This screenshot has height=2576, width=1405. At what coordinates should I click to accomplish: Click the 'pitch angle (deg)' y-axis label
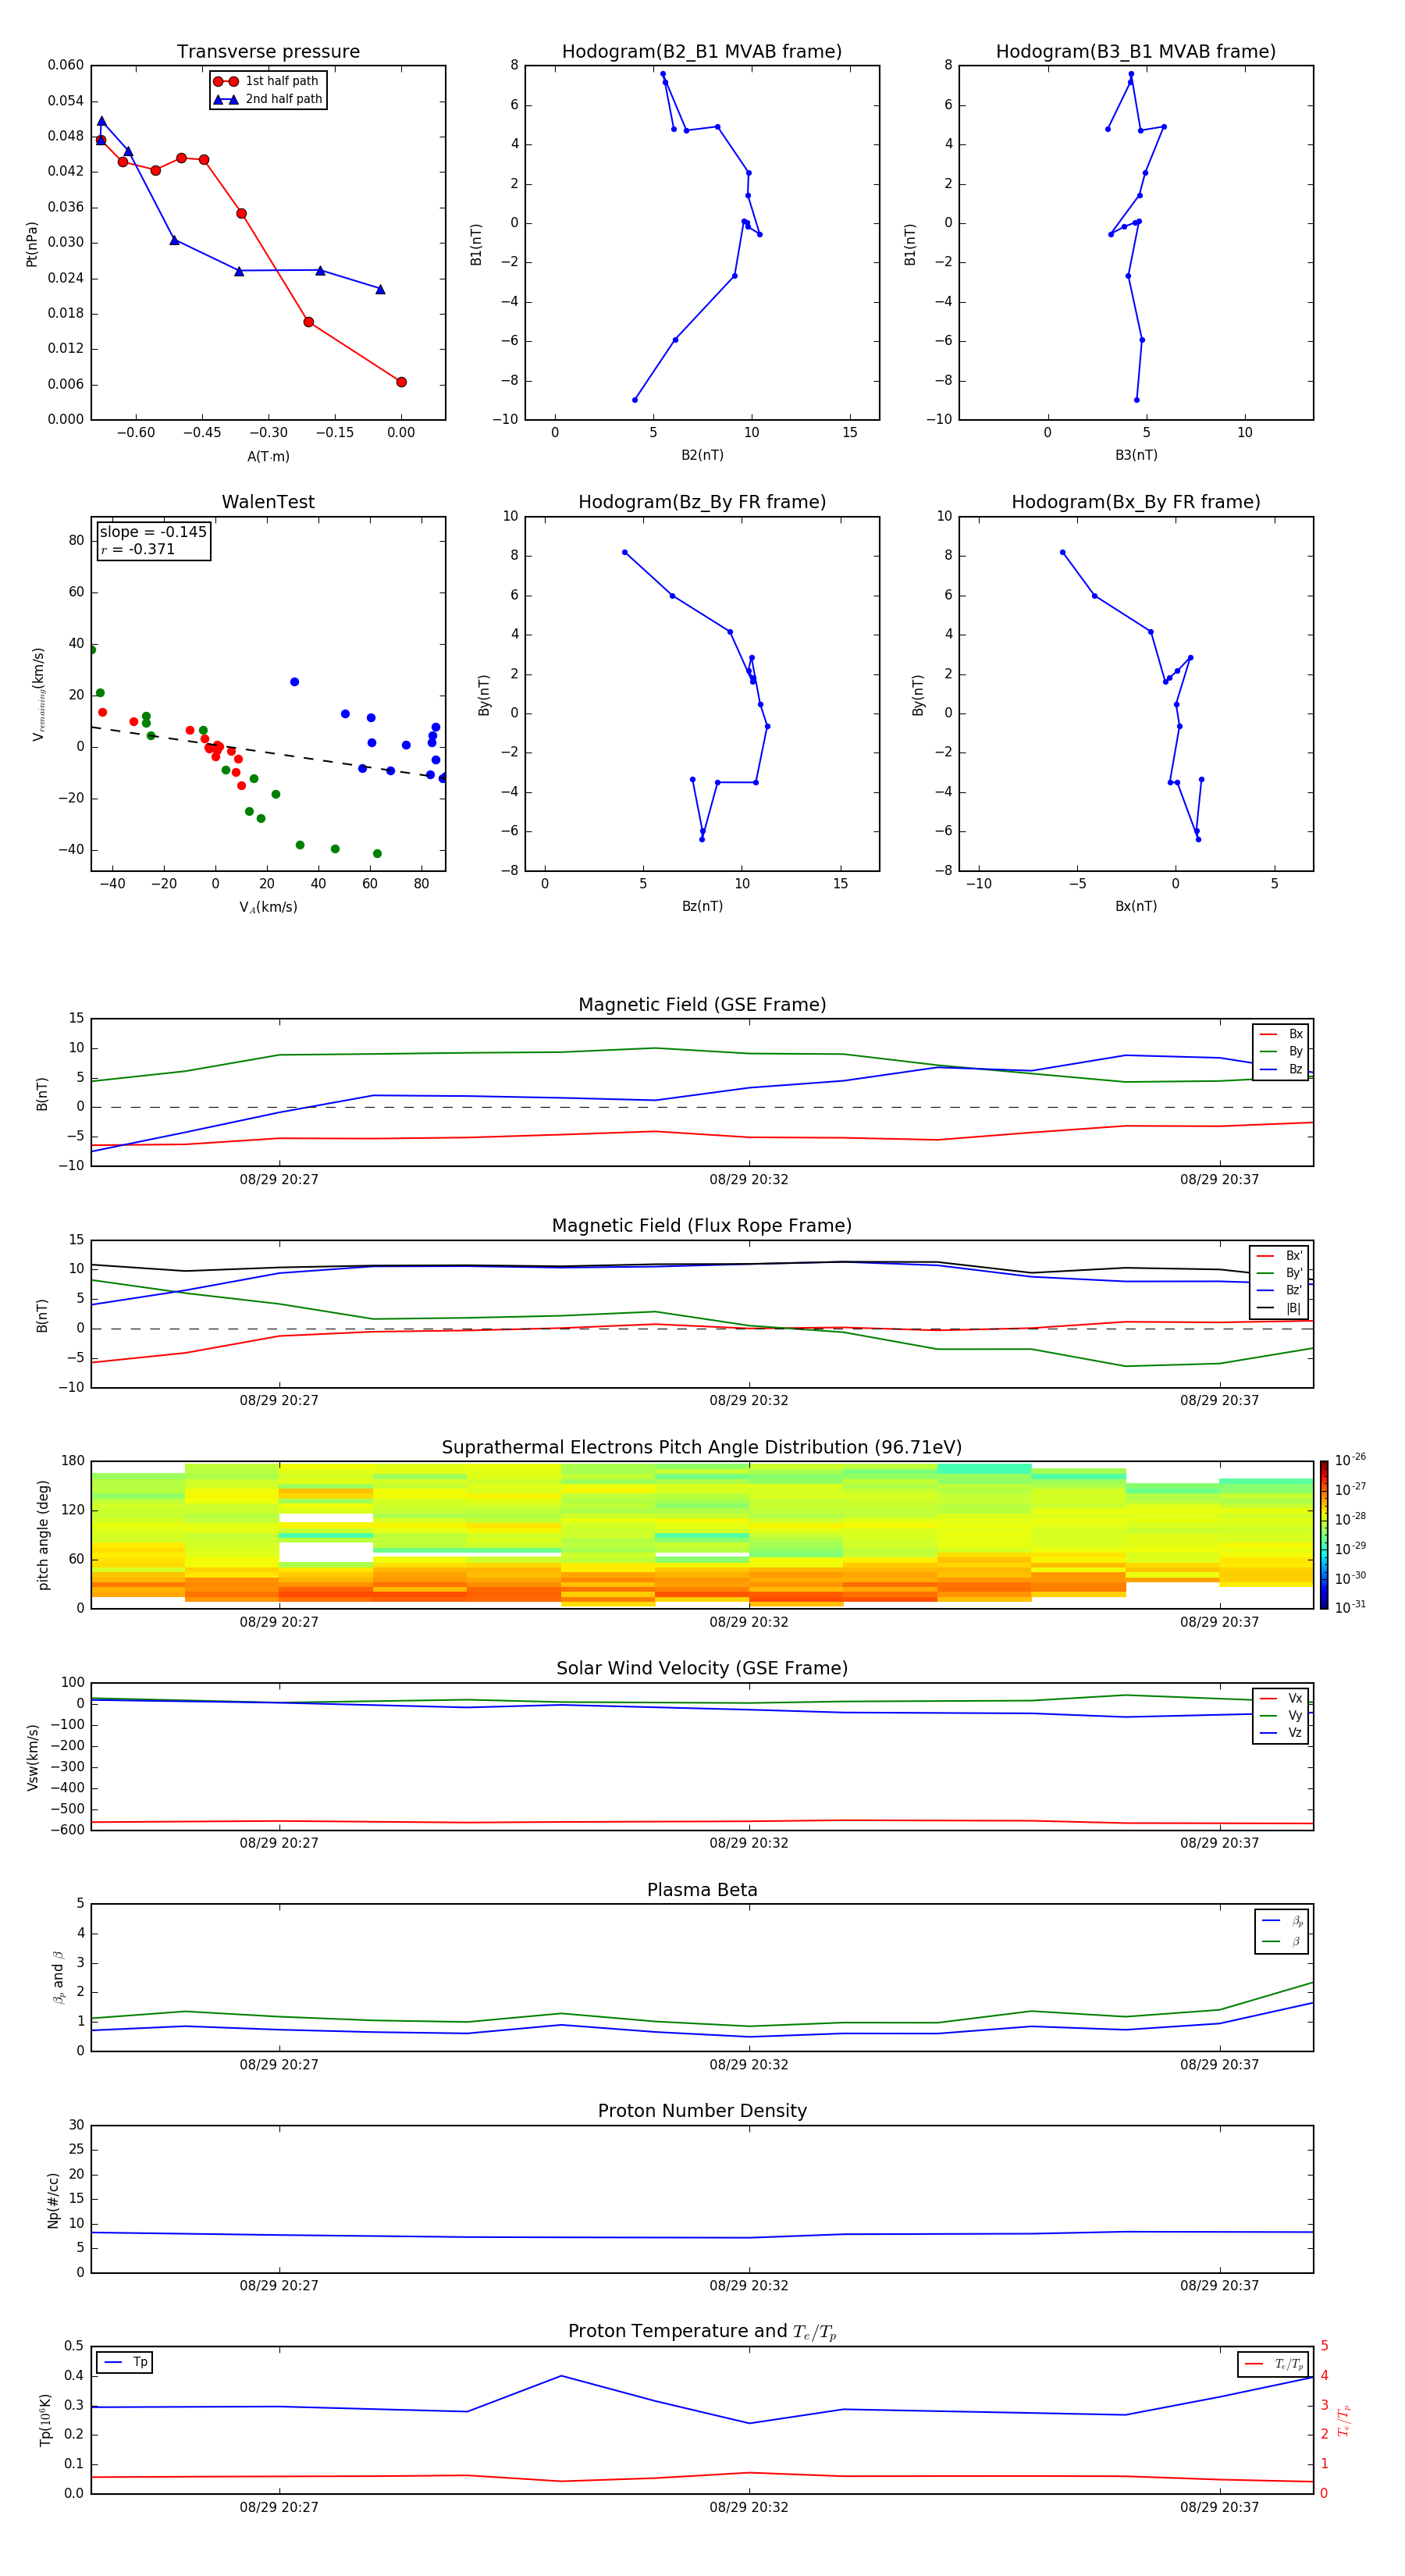[43, 1535]
